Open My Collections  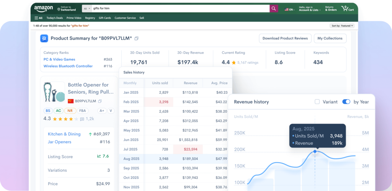click(330, 38)
